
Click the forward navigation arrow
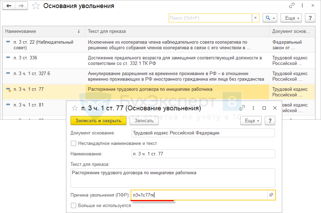click(22, 6)
